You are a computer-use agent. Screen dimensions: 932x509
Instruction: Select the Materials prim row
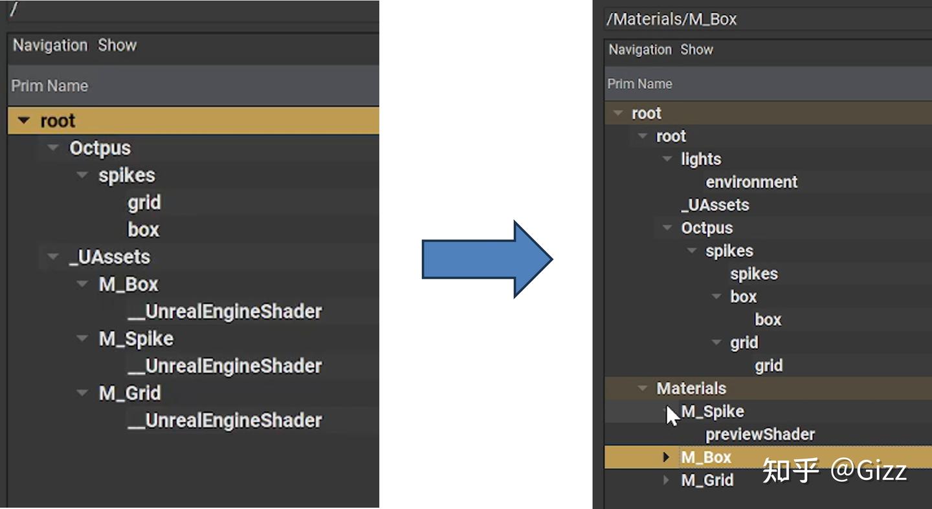691,389
